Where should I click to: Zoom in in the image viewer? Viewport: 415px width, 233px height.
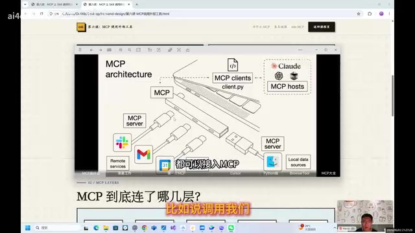click(x=130, y=50)
